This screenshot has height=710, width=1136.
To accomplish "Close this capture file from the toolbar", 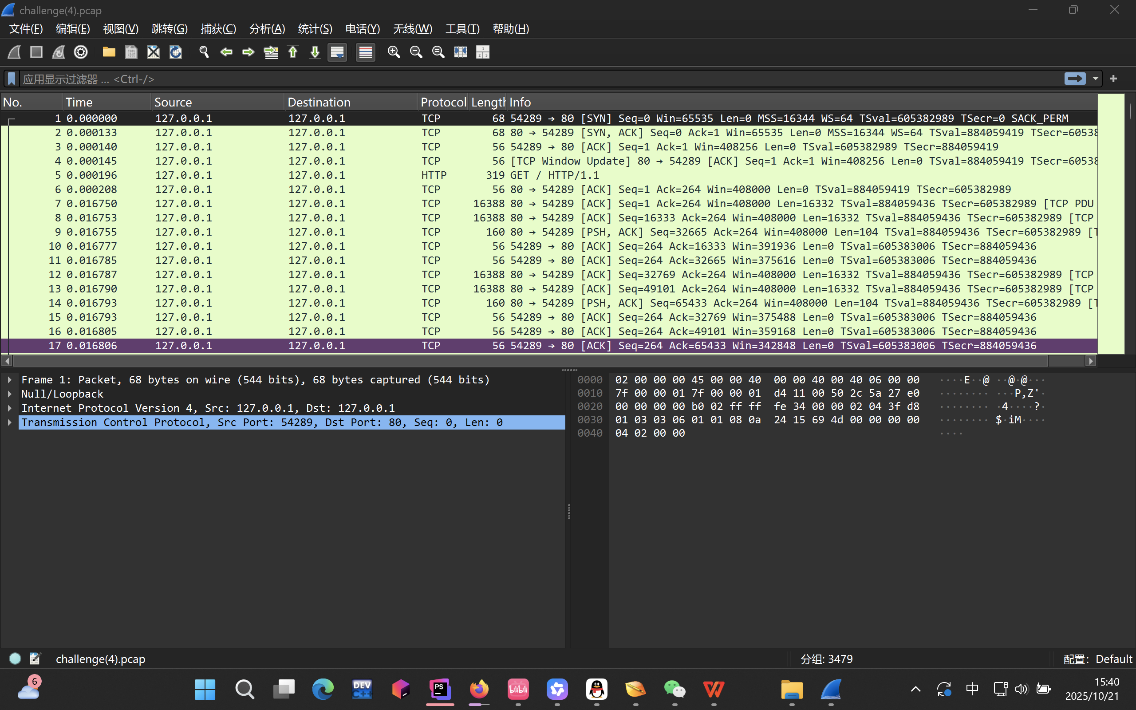I will pos(154,52).
